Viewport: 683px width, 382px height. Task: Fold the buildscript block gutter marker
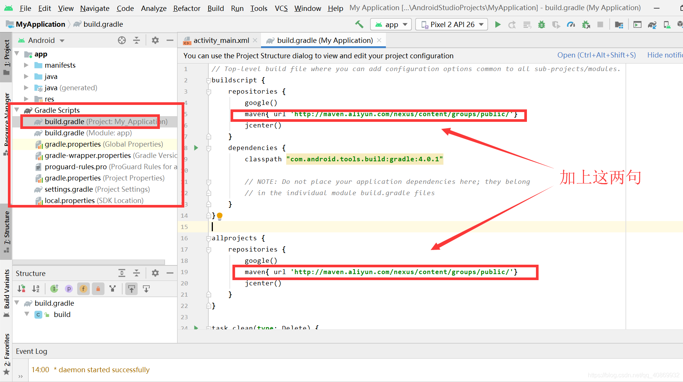pyautogui.click(x=209, y=80)
